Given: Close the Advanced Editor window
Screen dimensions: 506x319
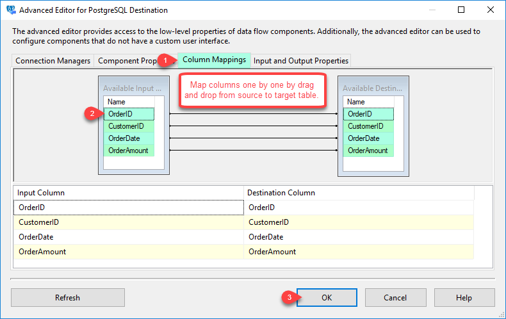Looking at the screenshot, I should (491, 10).
